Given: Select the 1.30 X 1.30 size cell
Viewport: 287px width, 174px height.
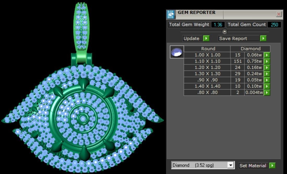Looking at the screenshot, I should 207,74.
